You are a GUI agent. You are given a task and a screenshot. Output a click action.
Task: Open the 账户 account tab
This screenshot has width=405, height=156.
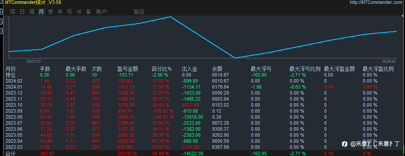click(101, 12)
